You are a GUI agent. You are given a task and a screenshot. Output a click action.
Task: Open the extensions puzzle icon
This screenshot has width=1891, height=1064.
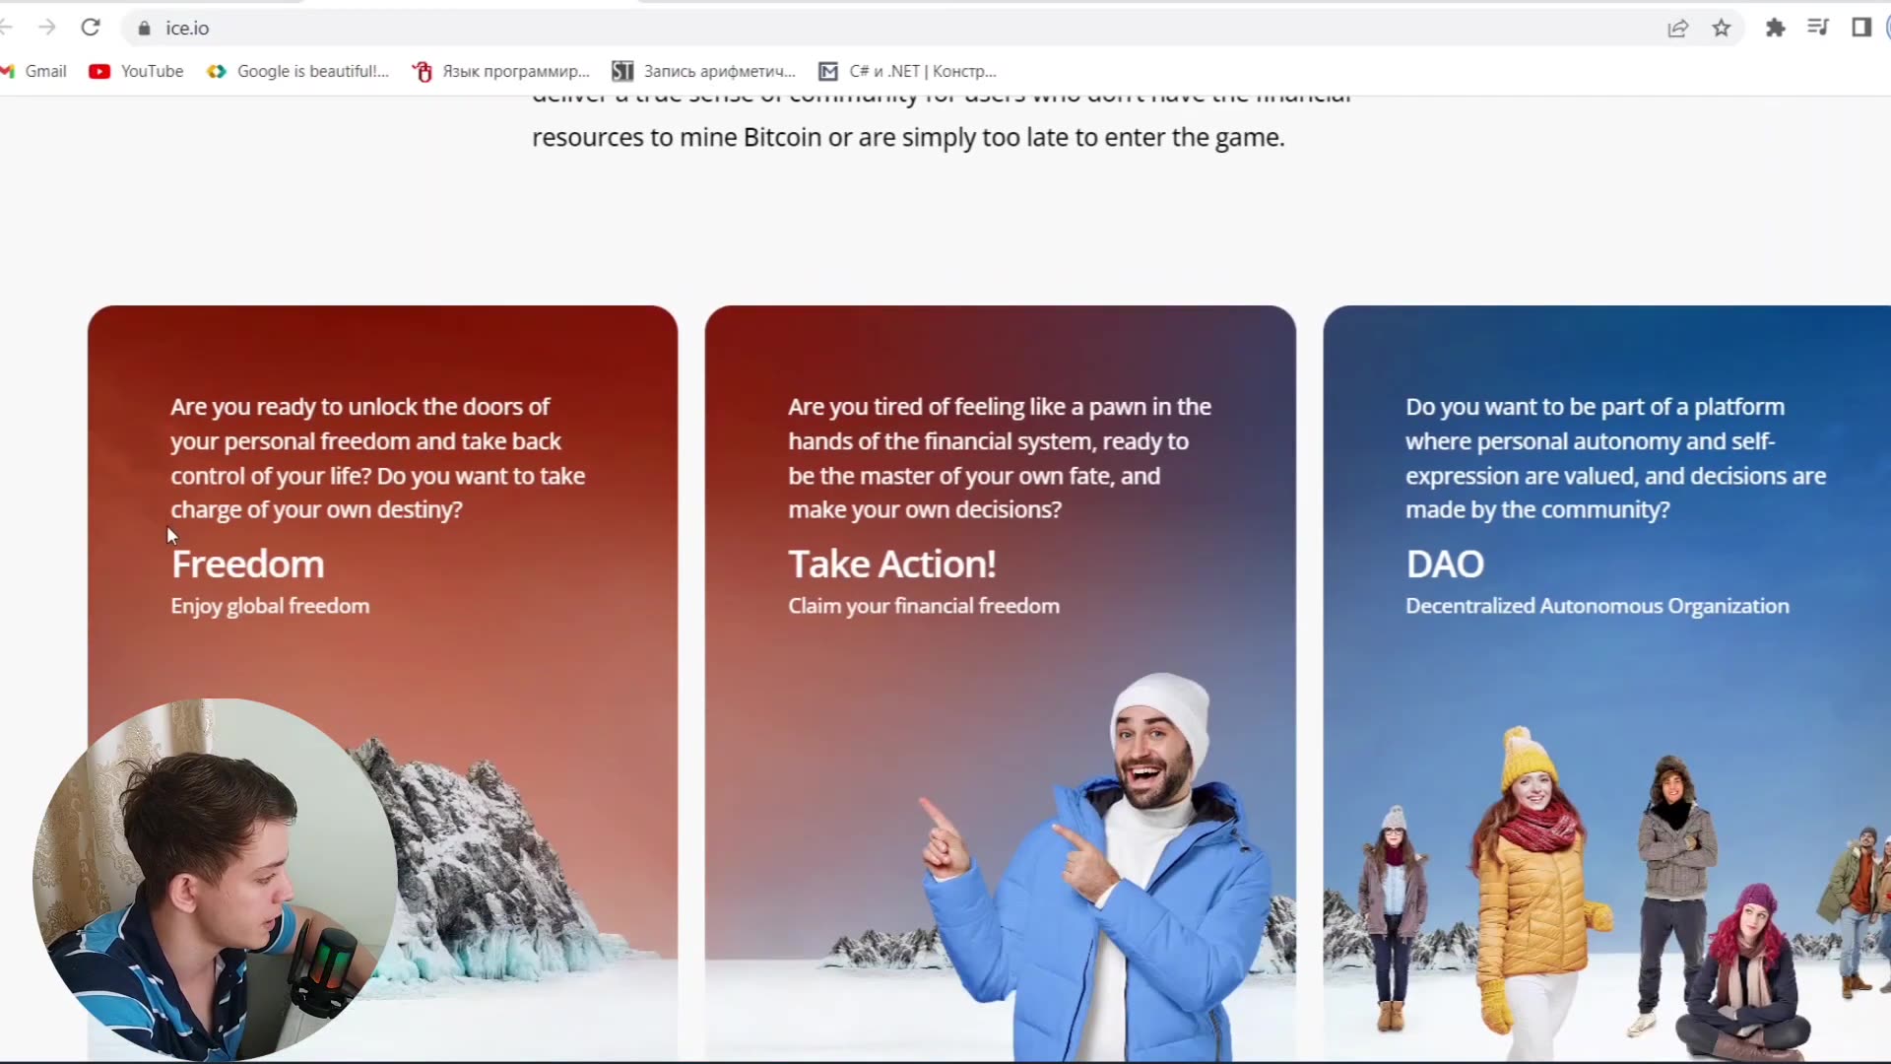[x=1775, y=29]
